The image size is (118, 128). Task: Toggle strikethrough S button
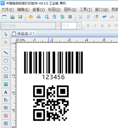[x=109, y=26]
